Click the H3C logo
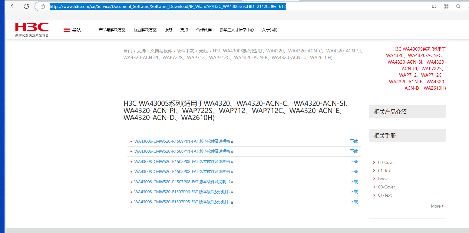 [x=32, y=30]
